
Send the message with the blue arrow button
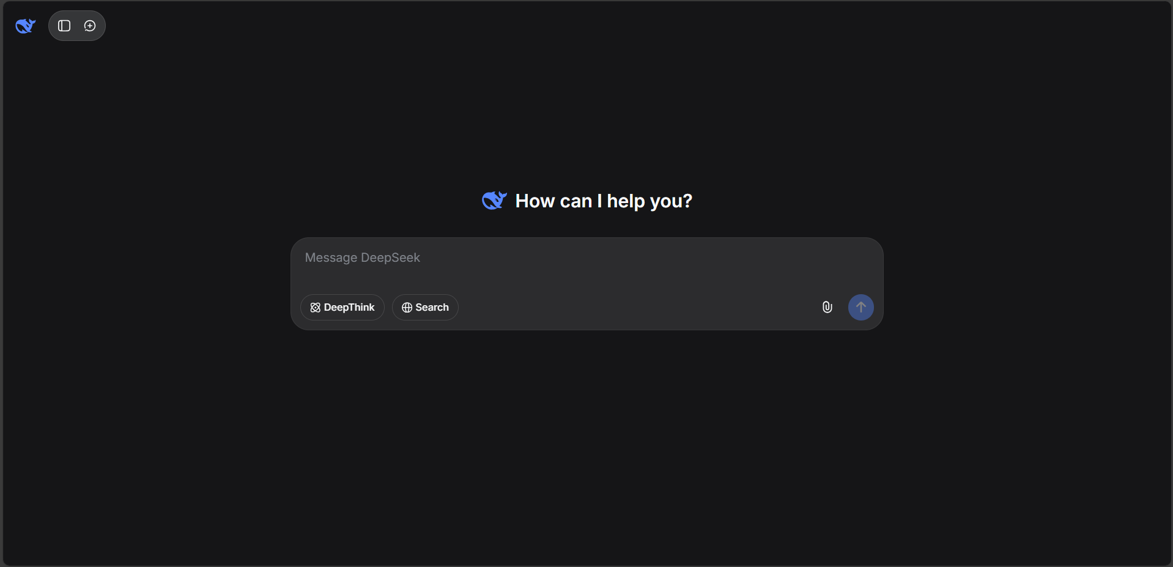(860, 307)
